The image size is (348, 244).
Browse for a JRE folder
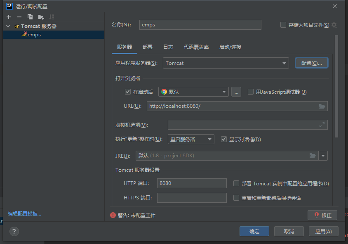(313, 156)
